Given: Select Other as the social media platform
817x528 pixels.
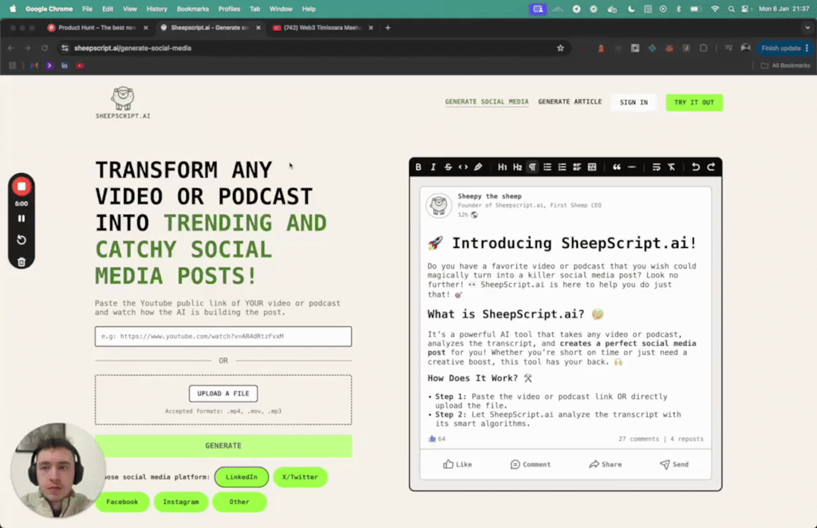Looking at the screenshot, I should (239, 502).
